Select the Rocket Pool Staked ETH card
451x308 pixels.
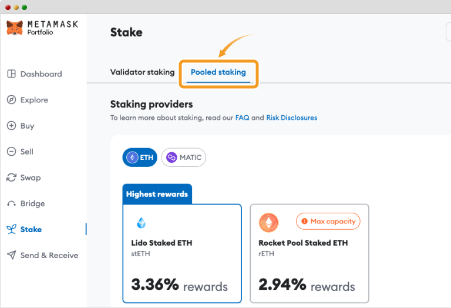coord(309,253)
